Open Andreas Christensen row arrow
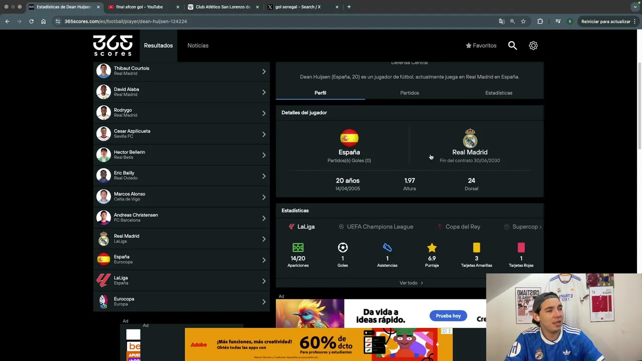 (x=264, y=218)
